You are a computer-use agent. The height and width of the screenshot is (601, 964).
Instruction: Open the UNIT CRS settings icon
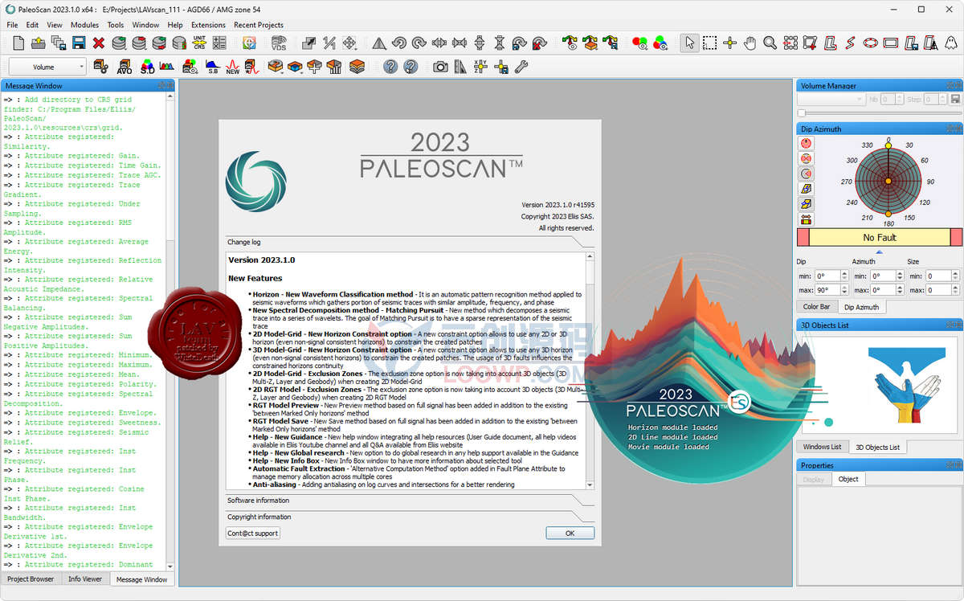(x=198, y=43)
